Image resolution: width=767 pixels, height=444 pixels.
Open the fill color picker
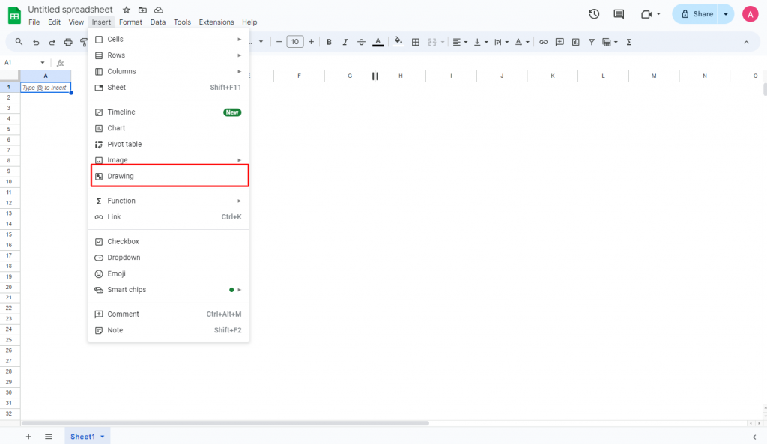tap(398, 42)
